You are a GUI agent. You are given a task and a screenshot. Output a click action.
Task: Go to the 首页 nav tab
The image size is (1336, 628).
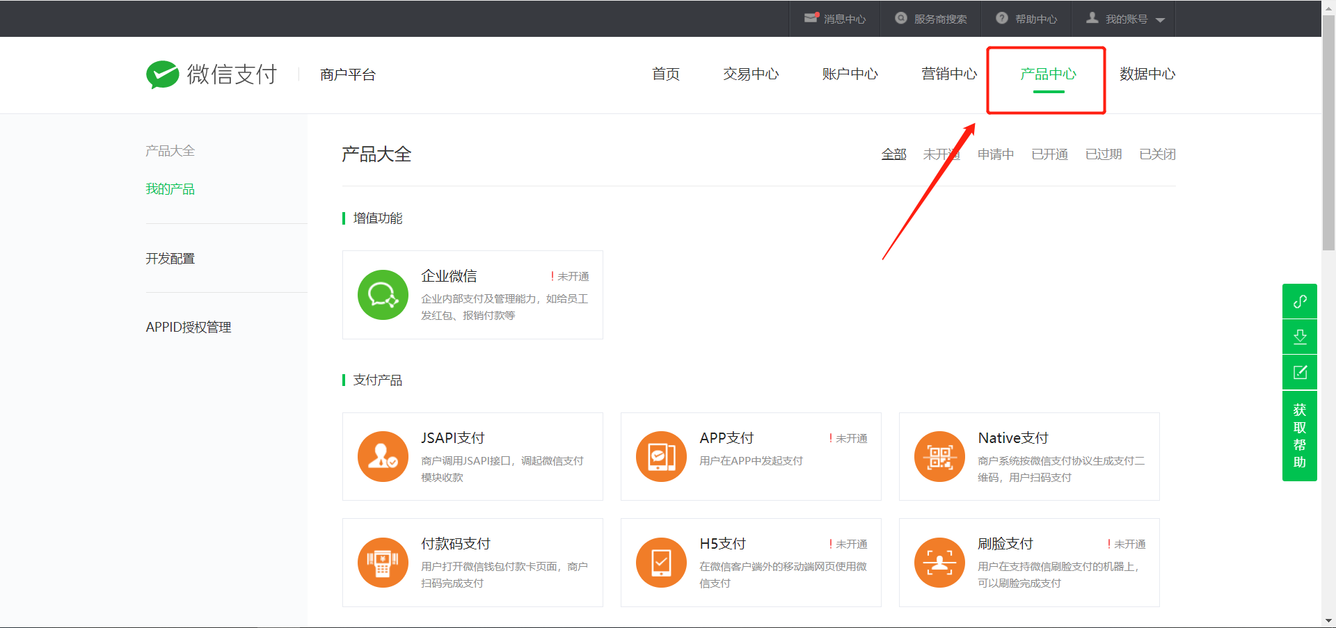[x=666, y=74]
